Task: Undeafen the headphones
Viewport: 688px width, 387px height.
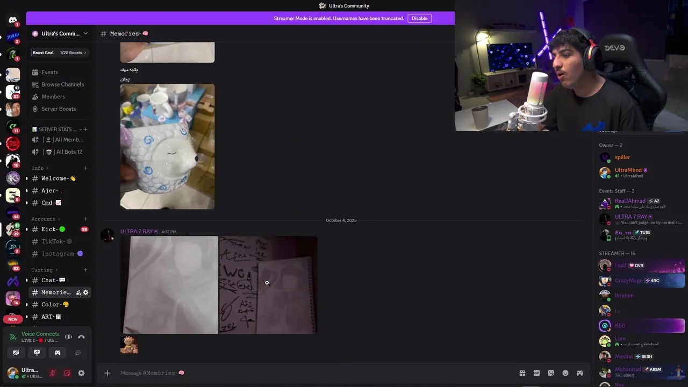Action: tap(67, 373)
